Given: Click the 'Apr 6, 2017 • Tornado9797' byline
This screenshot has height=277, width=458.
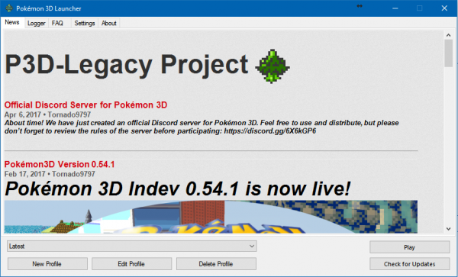Looking at the screenshot, I should click(x=47, y=114).
